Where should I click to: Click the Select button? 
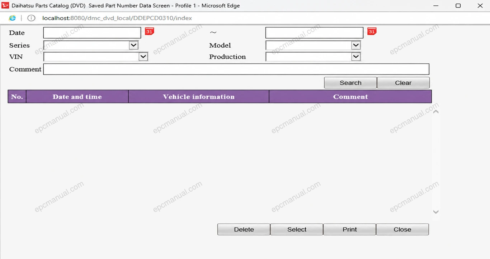pyautogui.click(x=297, y=230)
